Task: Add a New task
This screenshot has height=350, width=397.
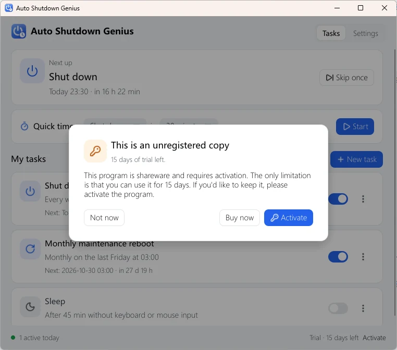Action: pyautogui.click(x=356, y=159)
